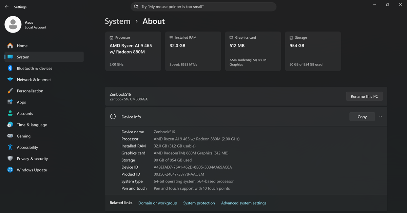Open Accounts settings page
The height and width of the screenshot is (213, 407).
click(x=44, y=113)
